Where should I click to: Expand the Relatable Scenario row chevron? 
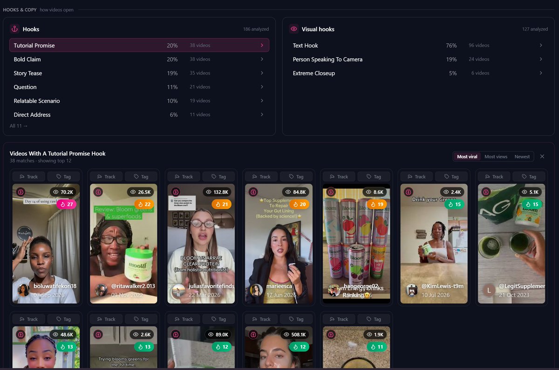[x=262, y=101]
